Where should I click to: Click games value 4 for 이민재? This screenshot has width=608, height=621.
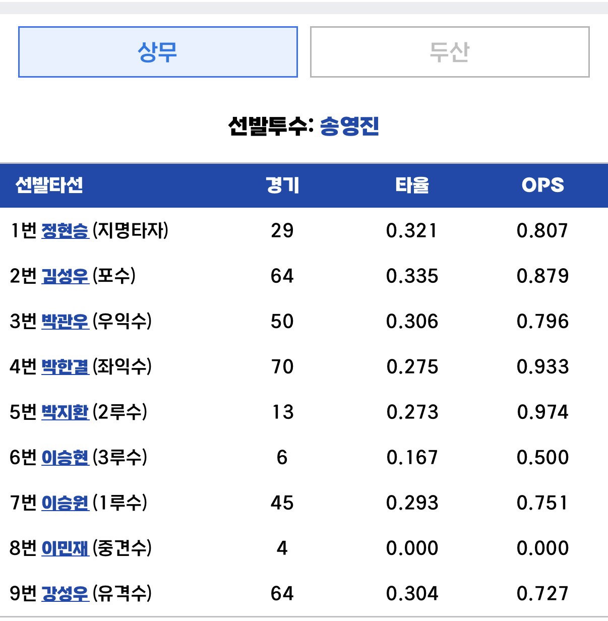coord(282,548)
